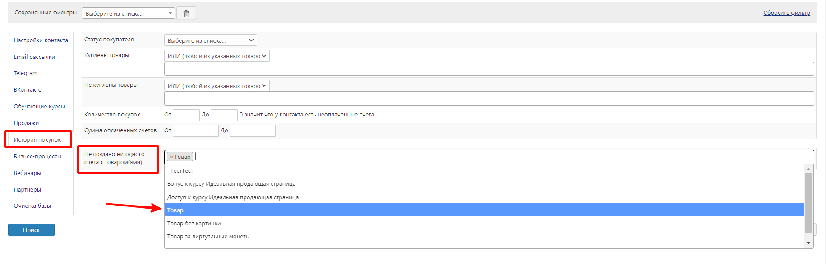Click Количество покупок От field

coord(186,115)
